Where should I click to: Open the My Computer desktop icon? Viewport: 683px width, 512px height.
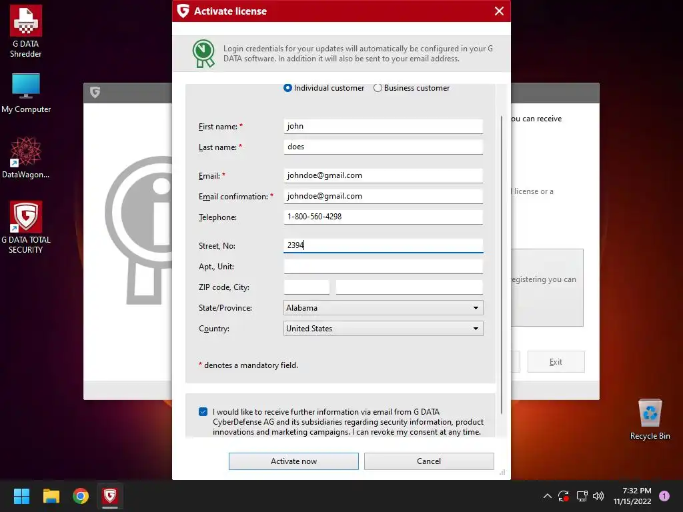pyautogui.click(x=26, y=93)
